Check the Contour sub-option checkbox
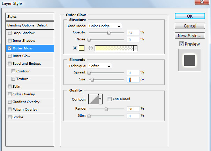The height and width of the screenshot is (151, 211). [x=13, y=71]
